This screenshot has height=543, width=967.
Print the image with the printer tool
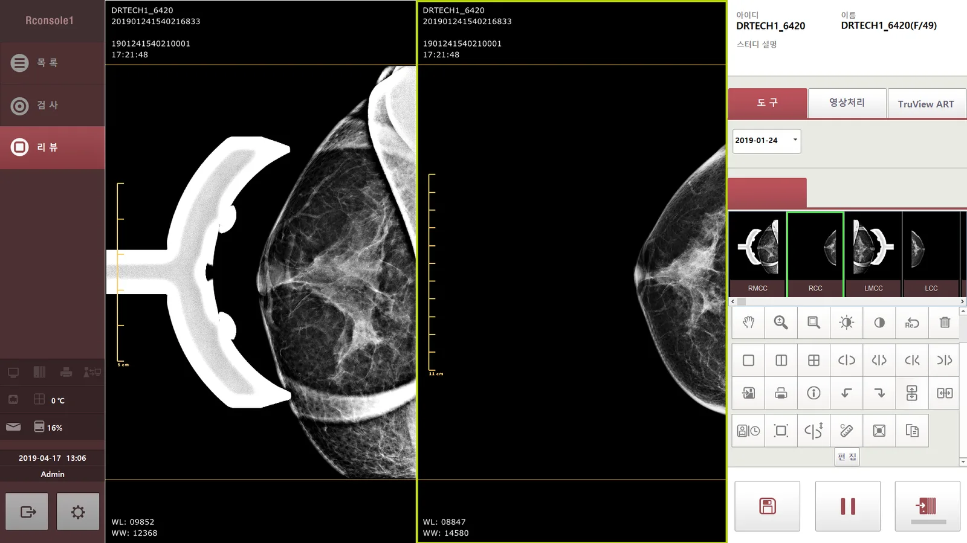(781, 393)
